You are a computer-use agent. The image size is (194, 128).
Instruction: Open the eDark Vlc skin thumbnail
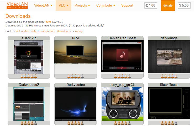(29, 57)
